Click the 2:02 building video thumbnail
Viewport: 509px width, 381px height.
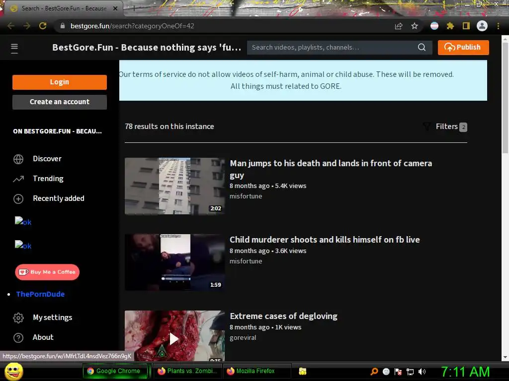pos(174,186)
